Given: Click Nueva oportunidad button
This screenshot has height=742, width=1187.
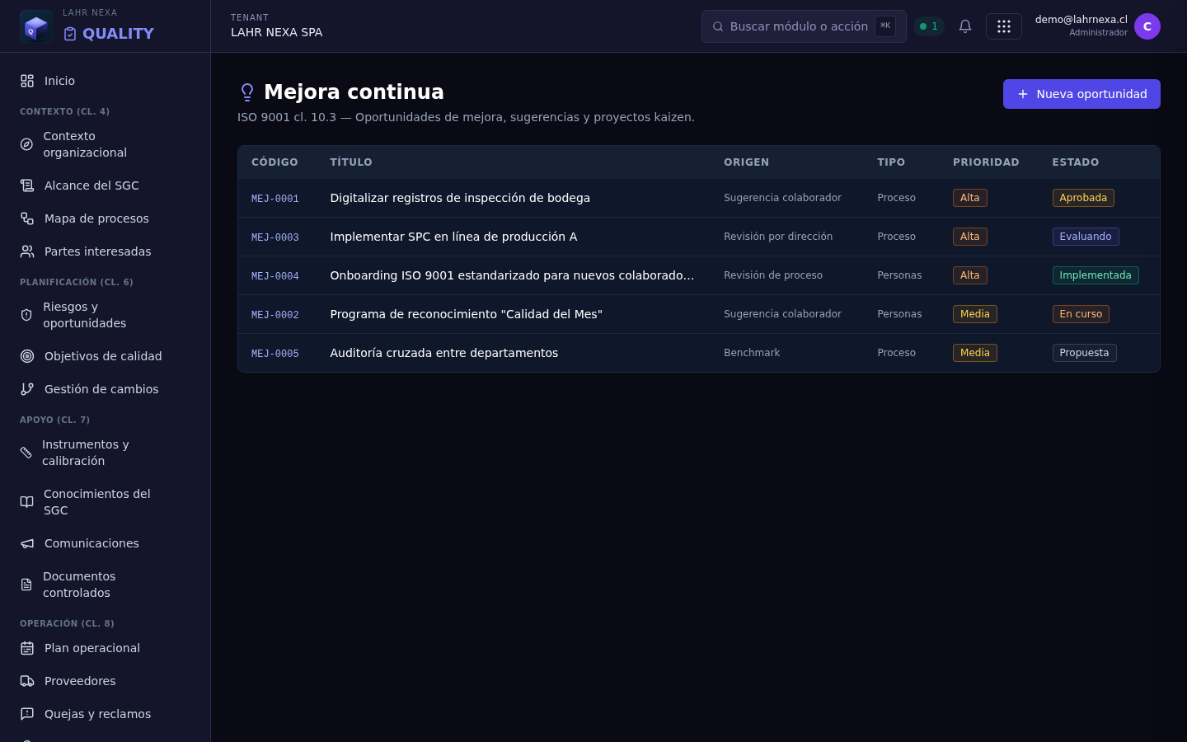Looking at the screenshot, I should click(1081, 94).
